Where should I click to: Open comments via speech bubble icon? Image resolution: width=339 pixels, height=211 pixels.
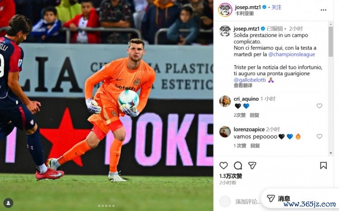coord(238,165)
